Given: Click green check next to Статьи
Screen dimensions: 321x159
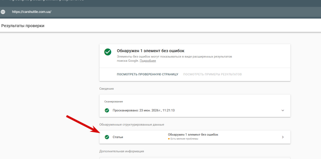Looking at the screenshot, I should 107,137.
